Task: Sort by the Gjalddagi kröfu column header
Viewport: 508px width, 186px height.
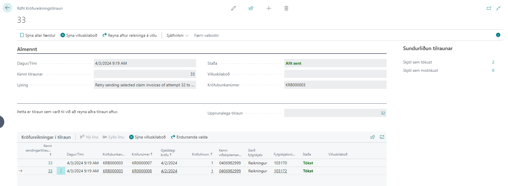Action: pos(168,153)
